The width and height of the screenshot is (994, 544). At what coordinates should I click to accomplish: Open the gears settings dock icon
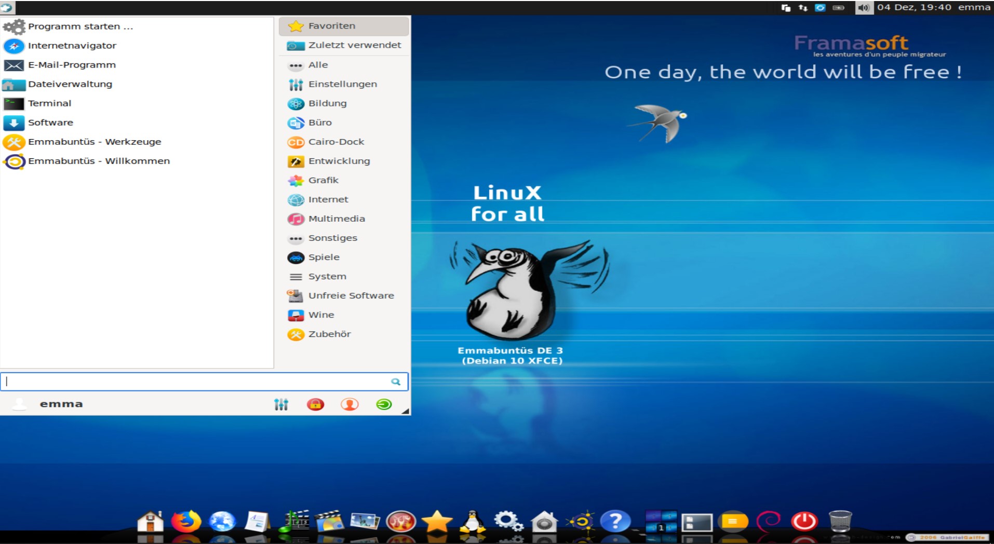tap(508, 522)
